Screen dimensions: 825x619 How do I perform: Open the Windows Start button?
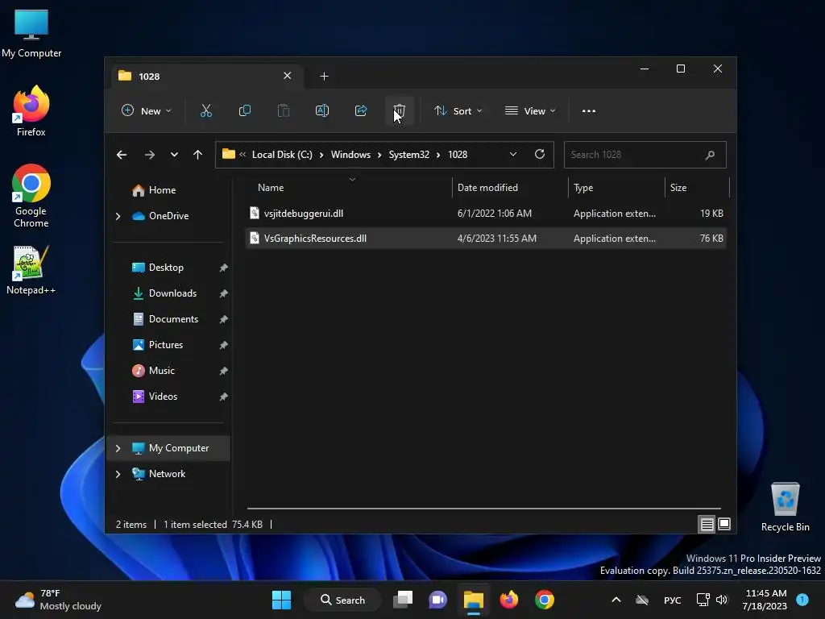(x=281, y=600)
